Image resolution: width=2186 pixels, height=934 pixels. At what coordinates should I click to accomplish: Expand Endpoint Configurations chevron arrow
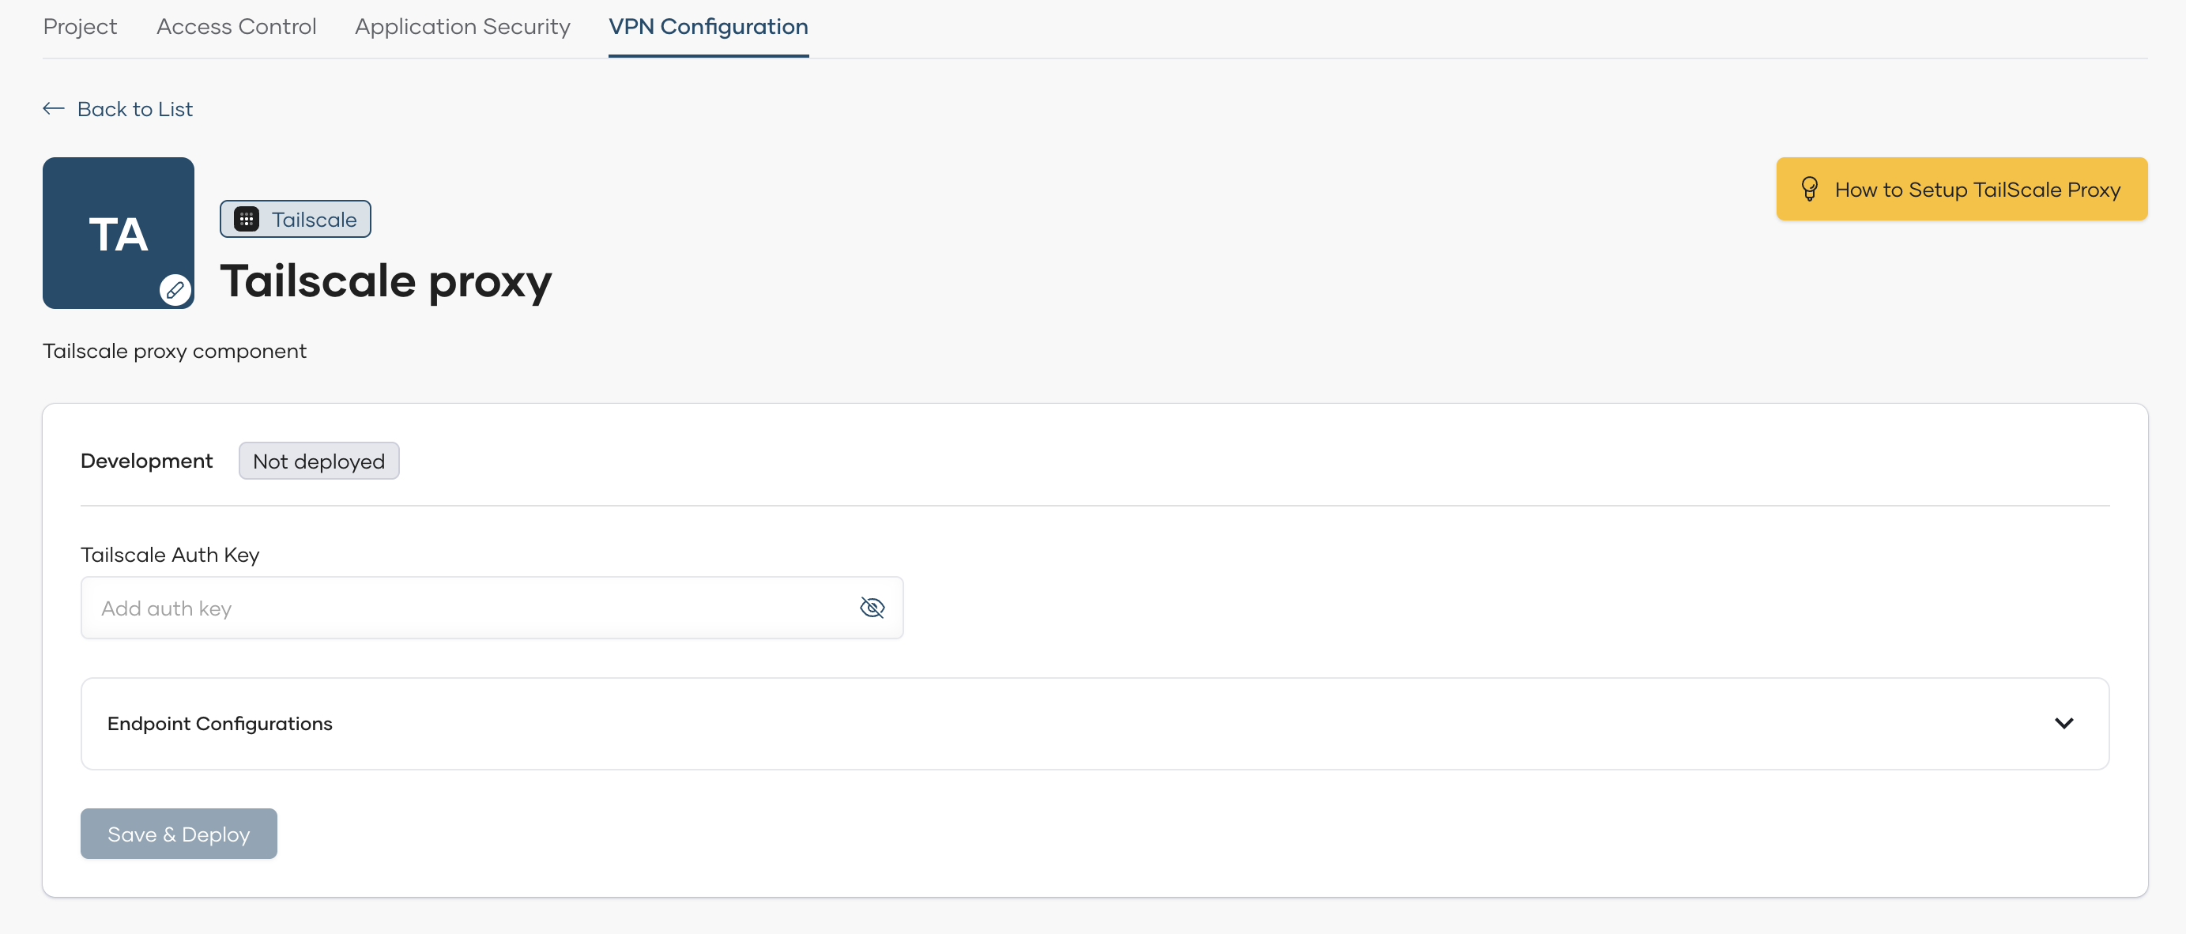(x=2064, y=723)
